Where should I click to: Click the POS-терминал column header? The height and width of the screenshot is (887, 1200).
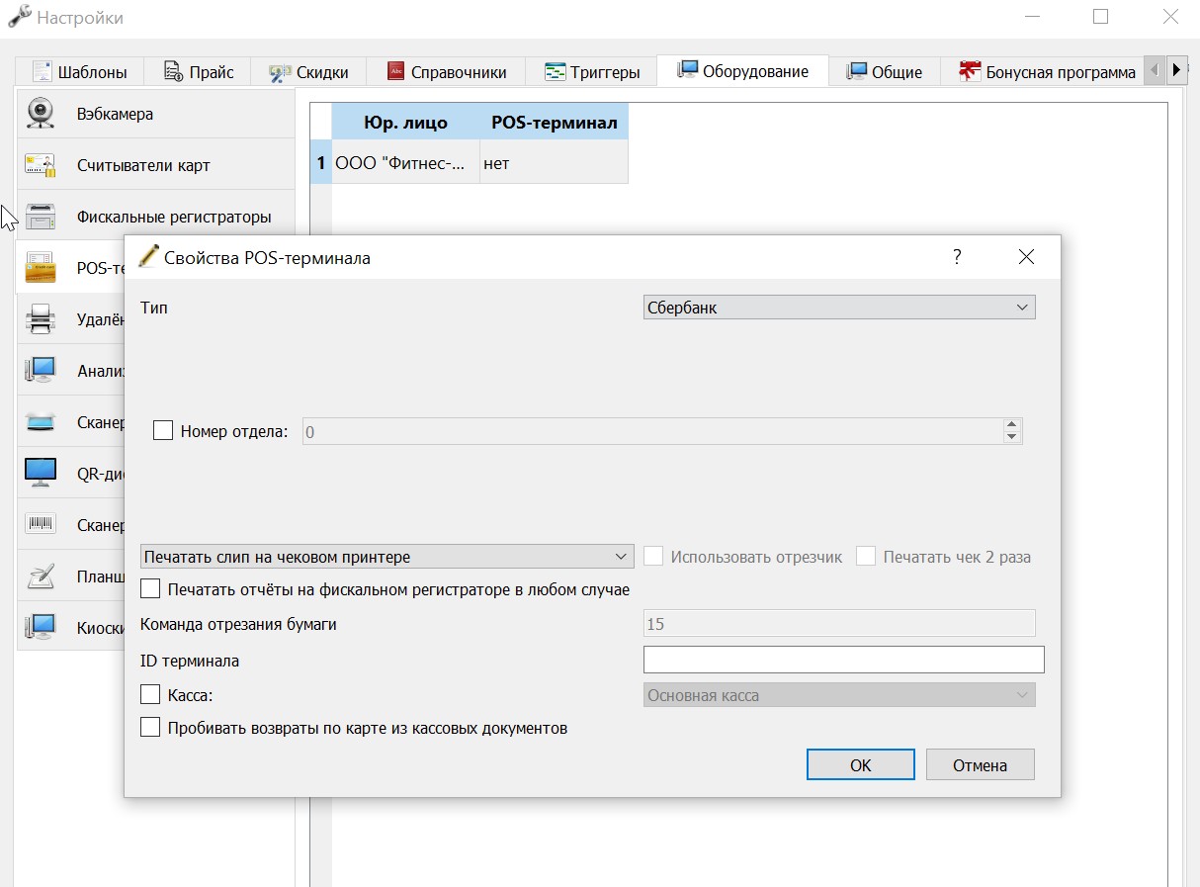pos(554,123)
